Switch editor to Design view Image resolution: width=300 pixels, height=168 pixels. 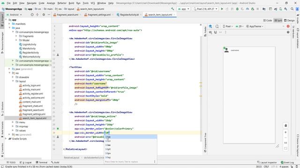click(x=289, y=21)
